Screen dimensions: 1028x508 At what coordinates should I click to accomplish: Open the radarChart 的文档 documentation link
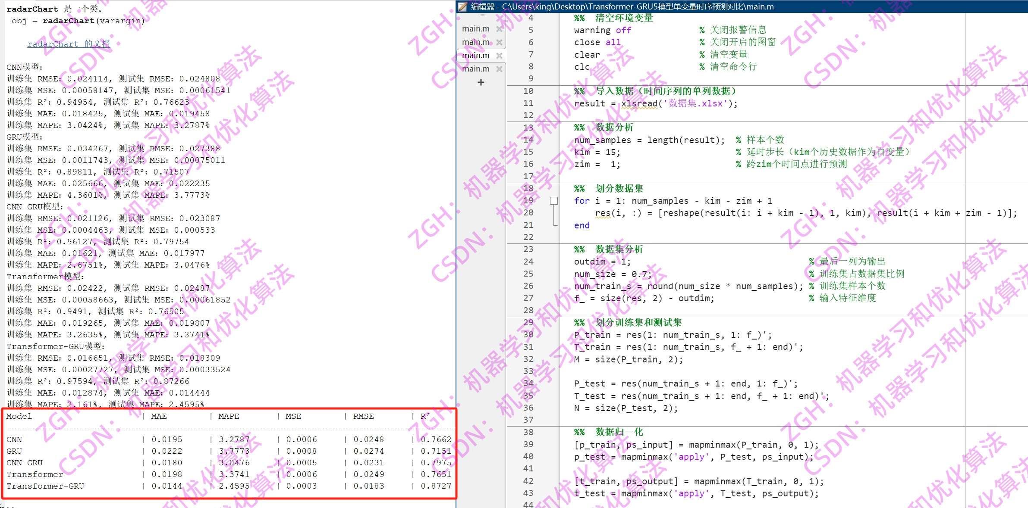(x=69, y=44)
